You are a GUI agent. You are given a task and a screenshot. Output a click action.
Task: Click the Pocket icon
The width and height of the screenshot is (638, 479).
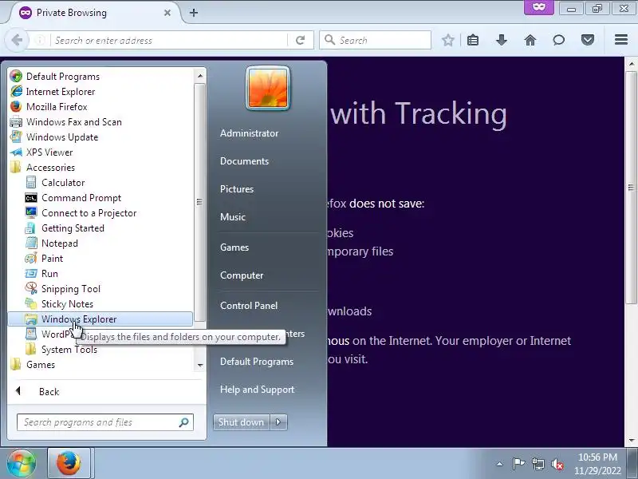click(x=588, y=40)
